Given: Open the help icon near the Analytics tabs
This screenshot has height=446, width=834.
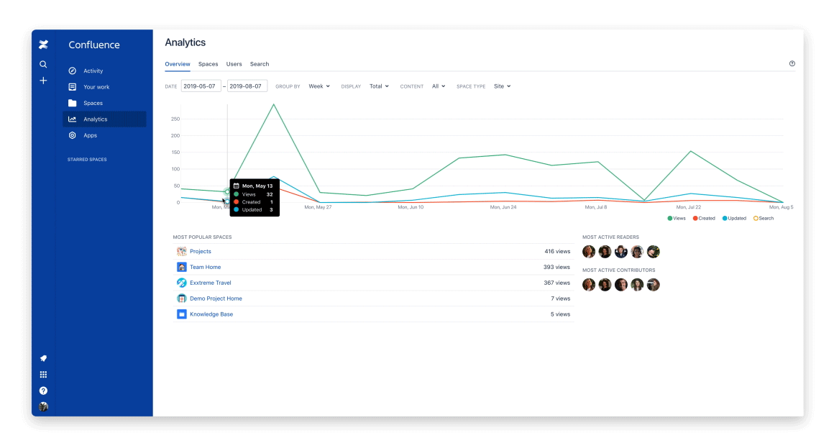Looking at the screenshot, I should (x=792, y=63).
